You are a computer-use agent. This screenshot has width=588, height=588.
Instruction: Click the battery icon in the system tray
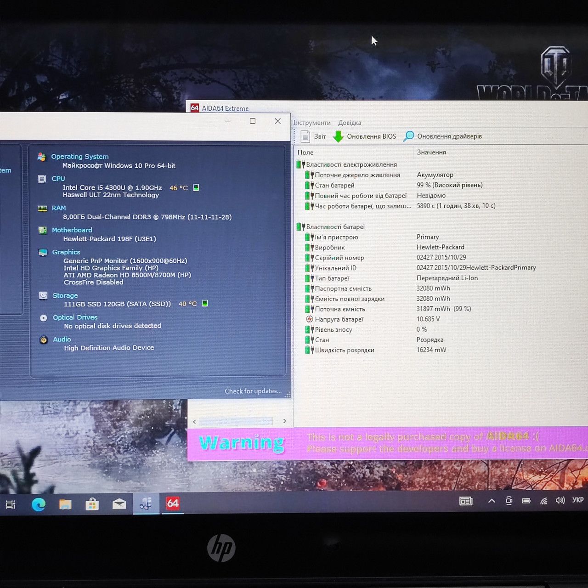click(526, 501)
